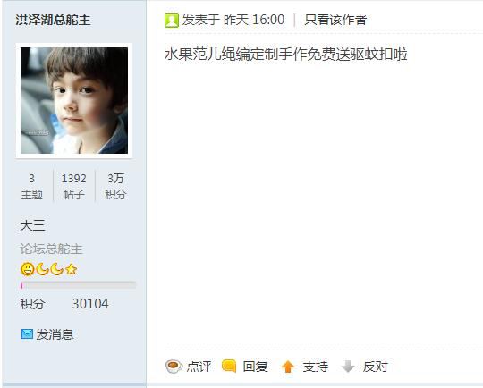Viewport: 483px width, 388px height.
Task: Click the orange up arrow support icon
Action: click(288, 367)
